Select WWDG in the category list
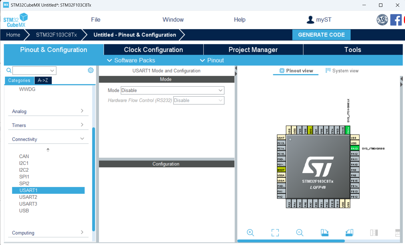Screen dimensions: 405x245 pos(27,89)
